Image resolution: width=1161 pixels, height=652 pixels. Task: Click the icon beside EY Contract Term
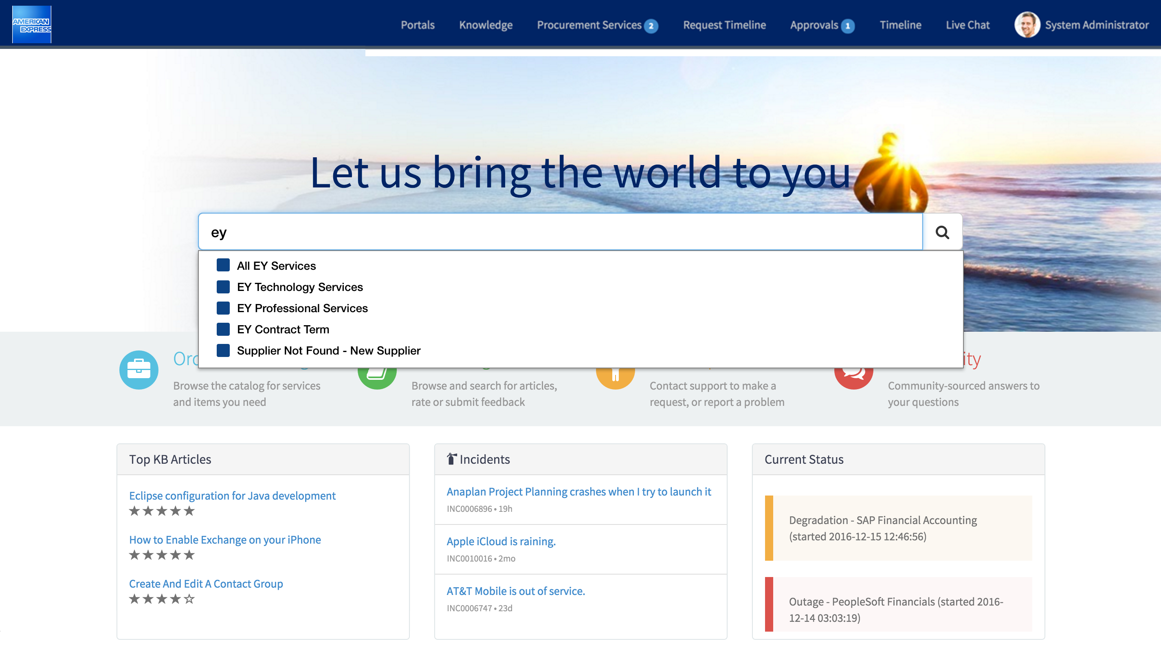click(223, 329)
